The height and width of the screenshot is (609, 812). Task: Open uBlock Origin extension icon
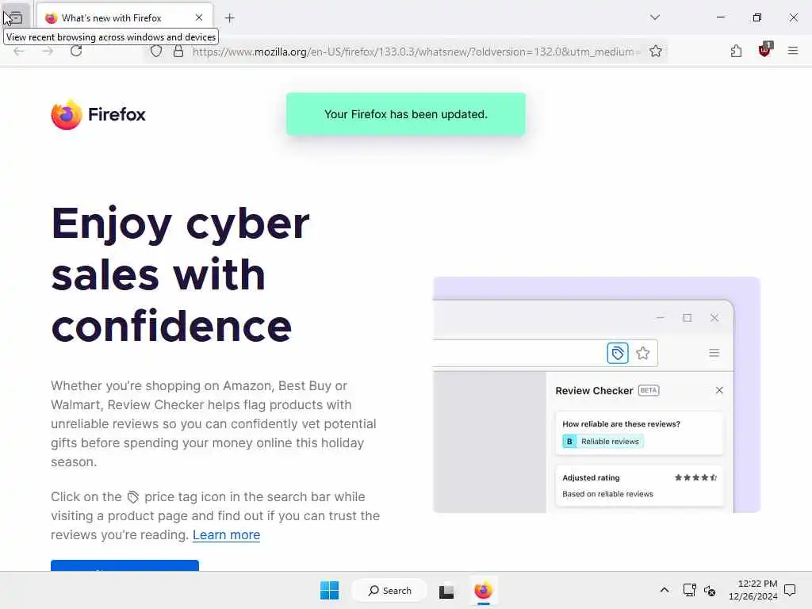click(x=765, y=50)
